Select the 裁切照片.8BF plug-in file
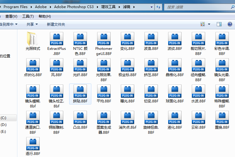235x157 pixels. [x=198, y=43]
